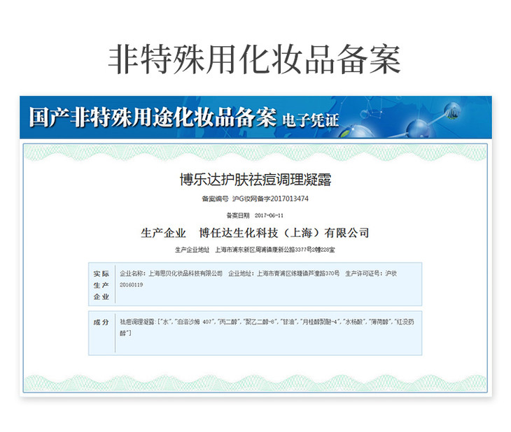Click the bold '生产企业' label
This screenshot has width=511, height=432.
(163, 233)
